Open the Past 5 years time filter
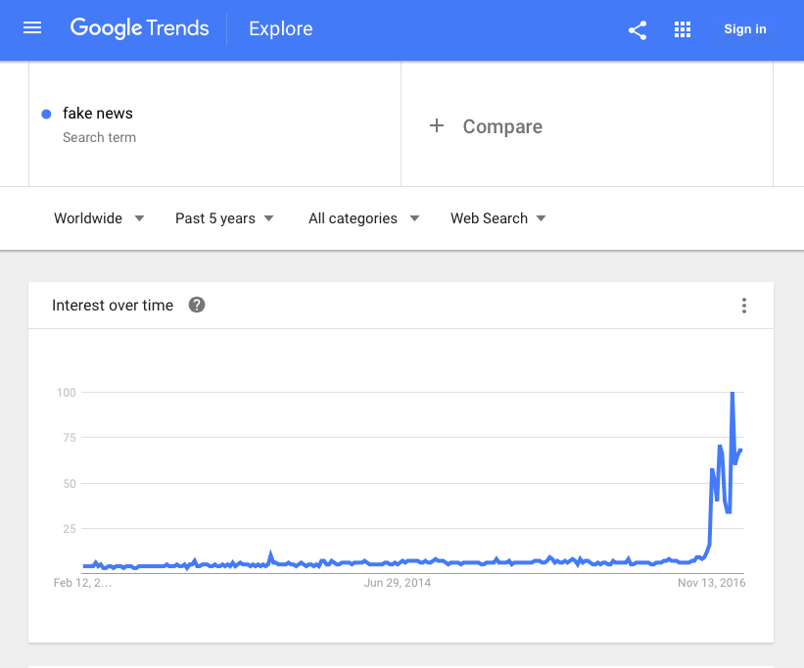 [x=224, y=218]
